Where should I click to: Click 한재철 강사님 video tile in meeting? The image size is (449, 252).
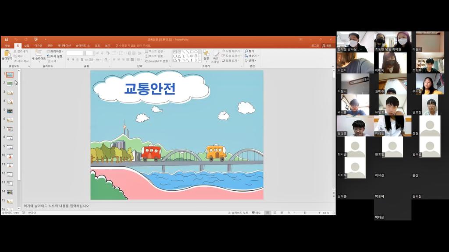pyautogui.click(x=355, y=42)
